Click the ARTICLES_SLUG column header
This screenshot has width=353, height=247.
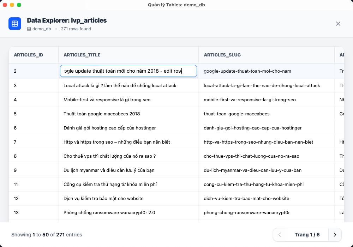(x=222, y=55)
